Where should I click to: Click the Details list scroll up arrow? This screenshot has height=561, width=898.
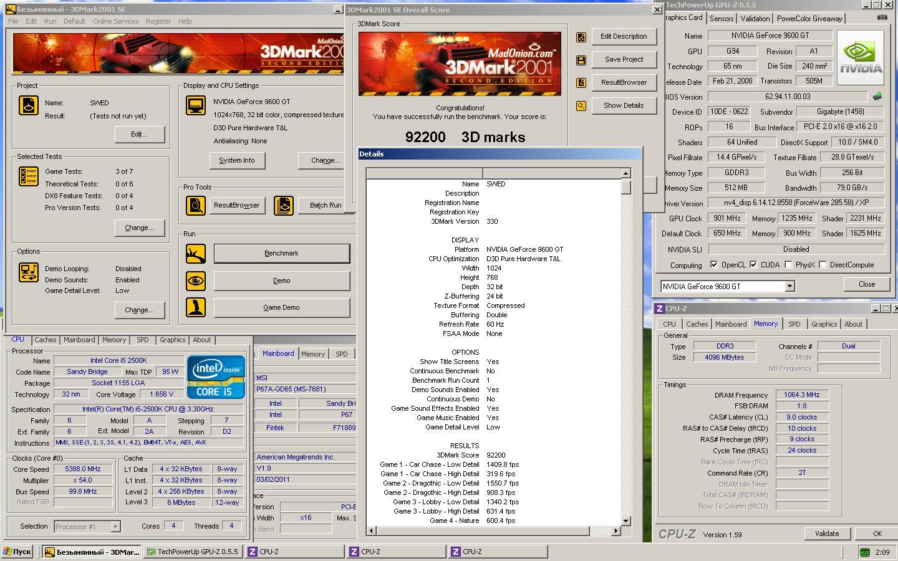click(x=625, y=173)
